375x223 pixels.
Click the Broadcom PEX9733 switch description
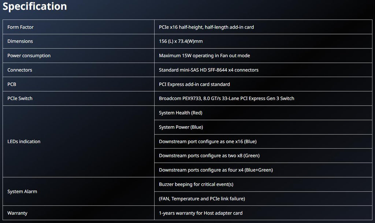coord(226,98)
